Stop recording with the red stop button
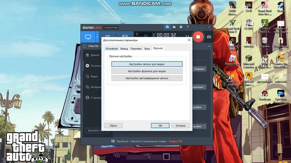The image size is (291, 163). click(x=198, y=37)
